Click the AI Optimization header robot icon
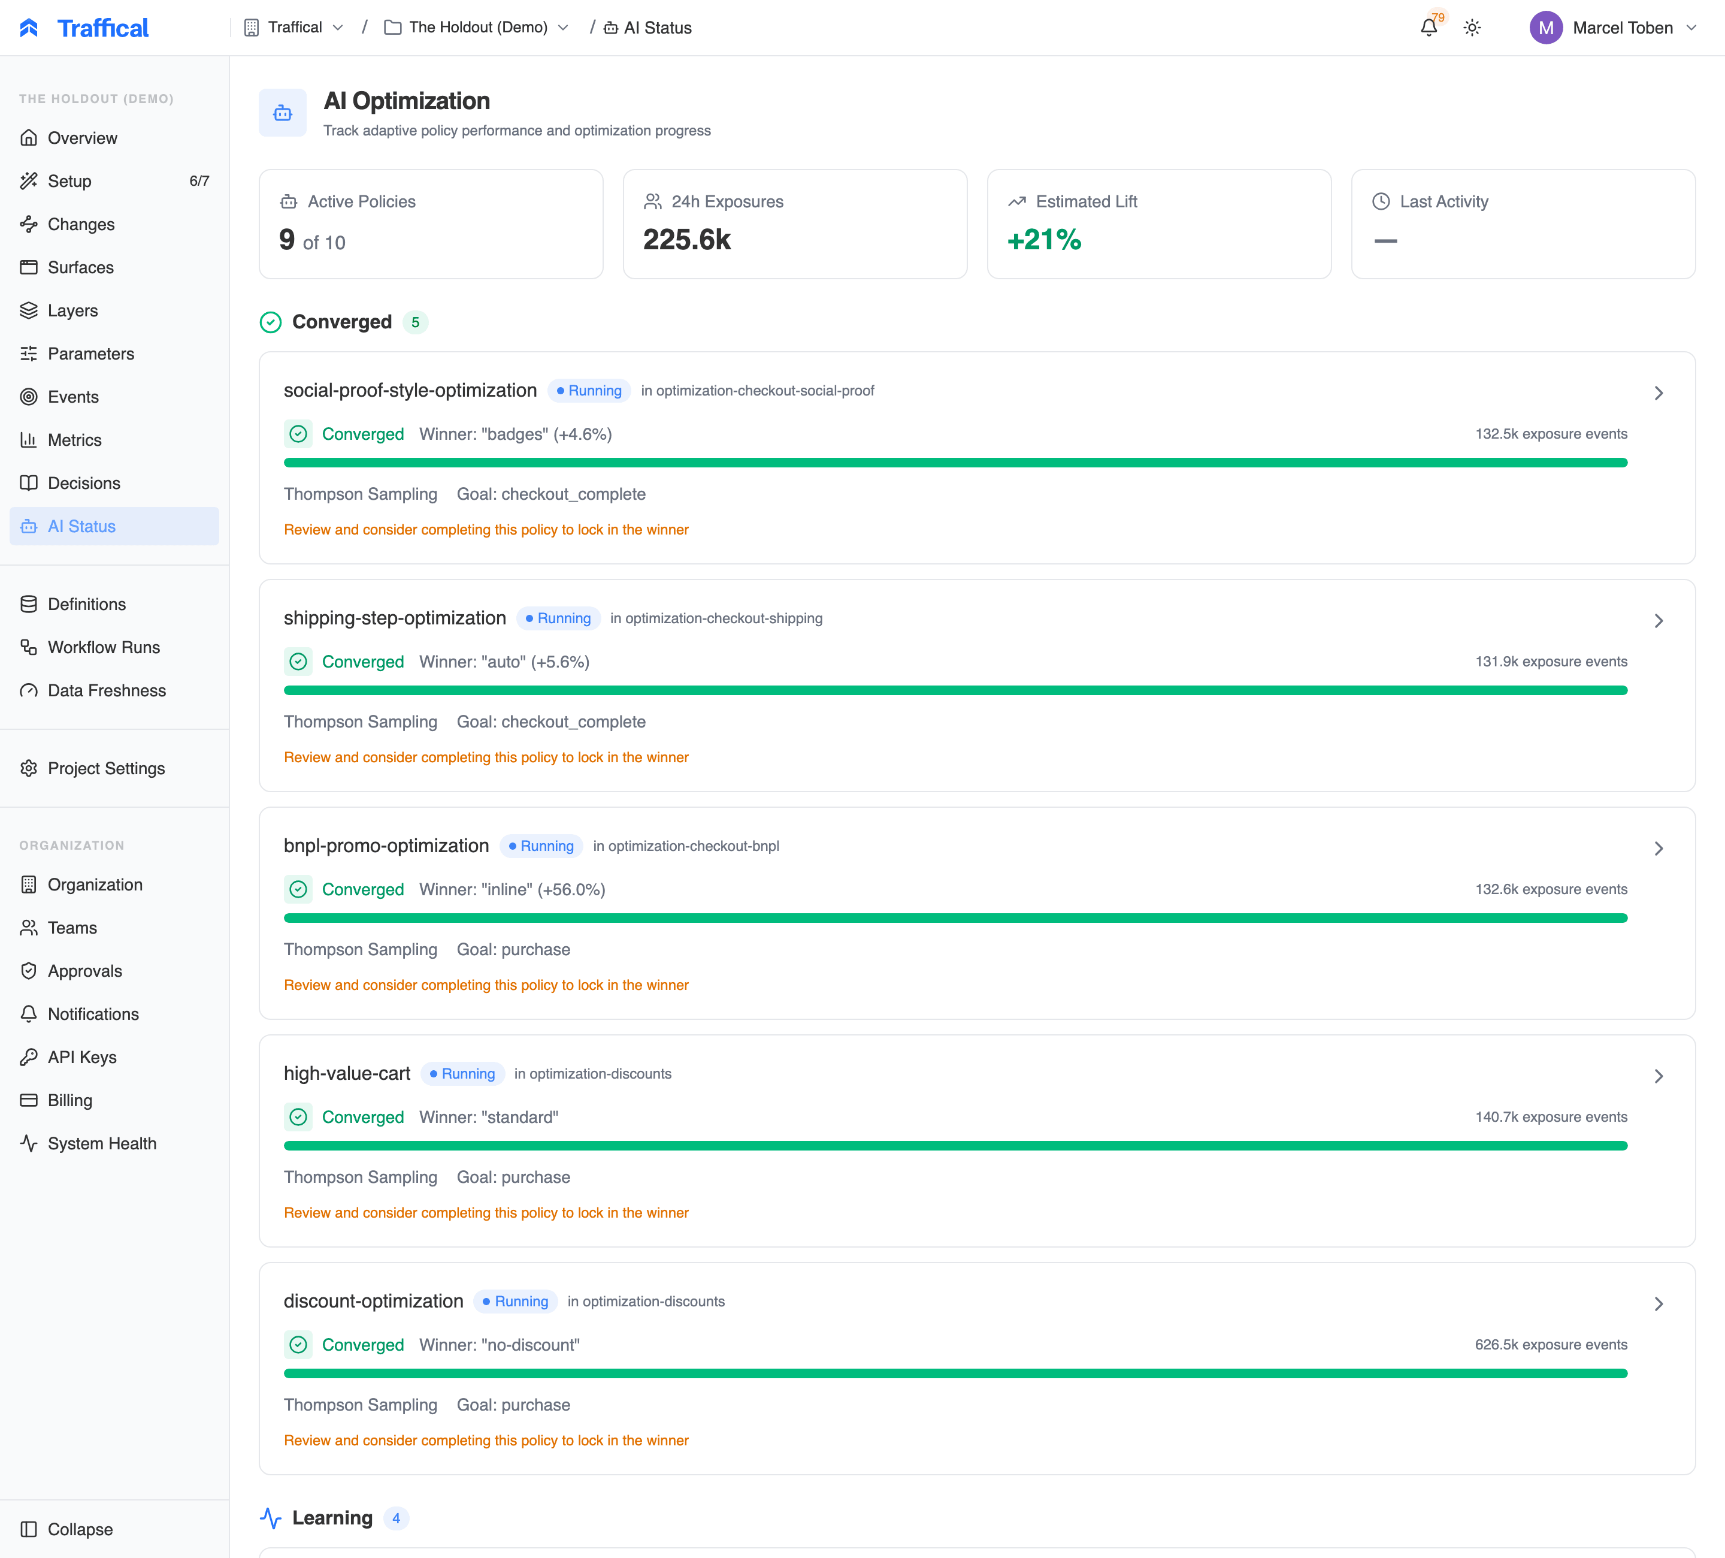Screen dimensions: 1725x1558 (x=282, y=113)
